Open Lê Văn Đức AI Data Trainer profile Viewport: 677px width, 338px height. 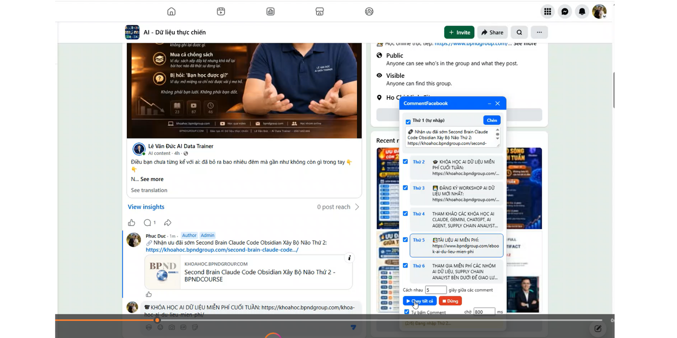[181, 146]
